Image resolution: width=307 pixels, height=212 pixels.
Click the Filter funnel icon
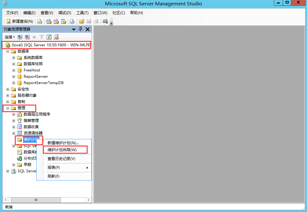[42, 37]
